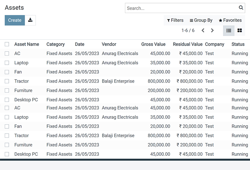Switch to list view
Screen dimensions: 250x170
click(229, 30)
